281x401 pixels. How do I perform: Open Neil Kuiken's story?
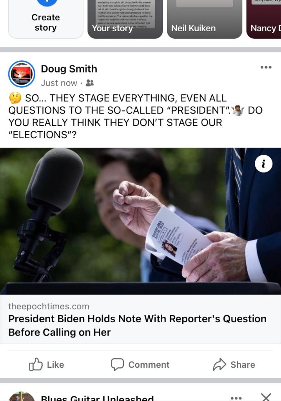pos(205,19)
